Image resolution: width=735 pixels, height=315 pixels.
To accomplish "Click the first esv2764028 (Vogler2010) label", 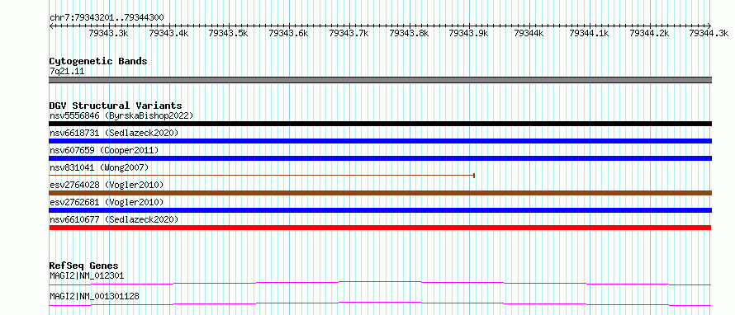I will point(107,185).
